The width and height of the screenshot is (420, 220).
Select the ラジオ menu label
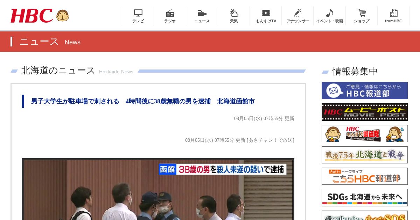click(x=170, y=21)
